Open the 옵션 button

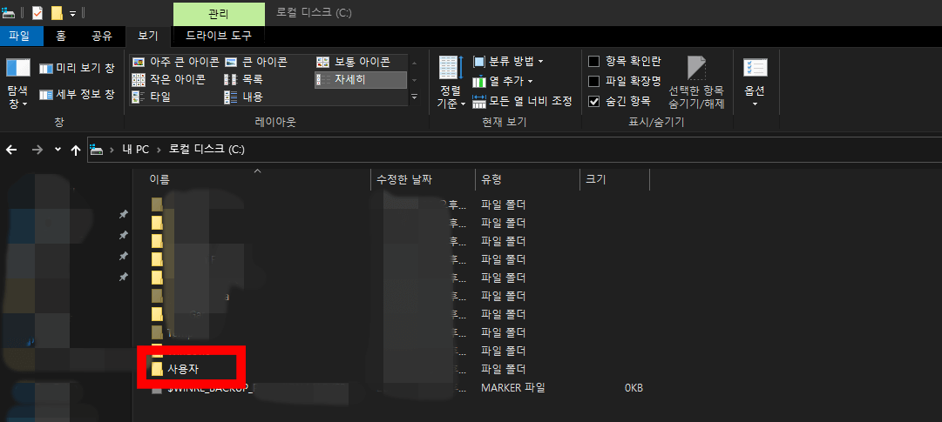[756, 83]
